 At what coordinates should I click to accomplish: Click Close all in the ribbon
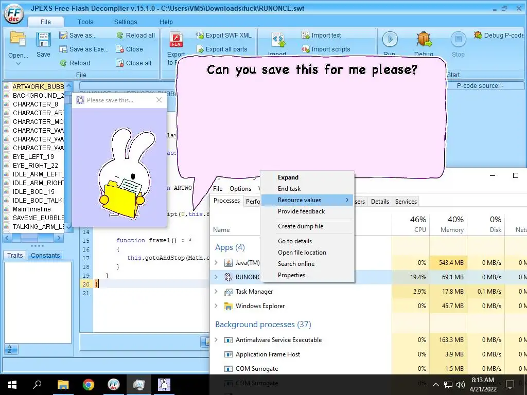(133, 63)
